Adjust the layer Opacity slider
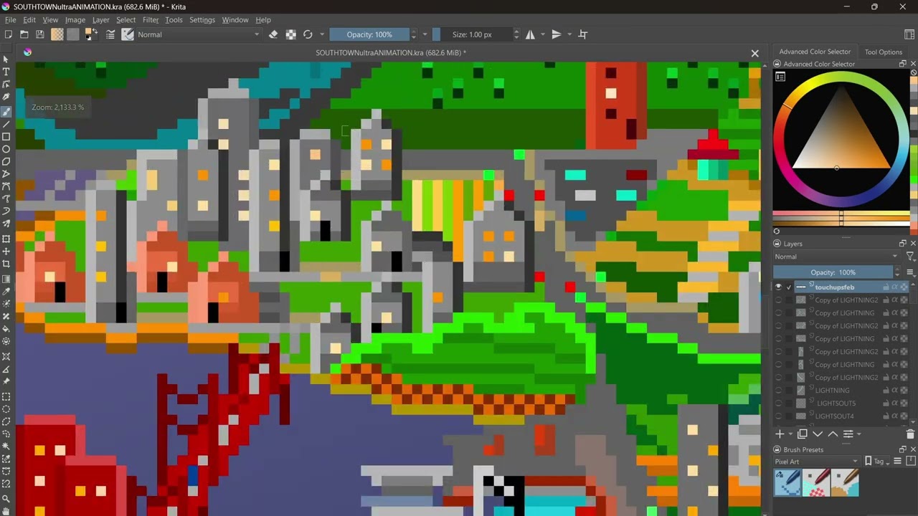 (833, 272)
